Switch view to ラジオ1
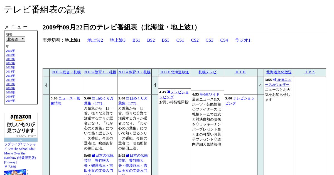The width and height of the screenshot is (334, 175). tap(243, 40)
